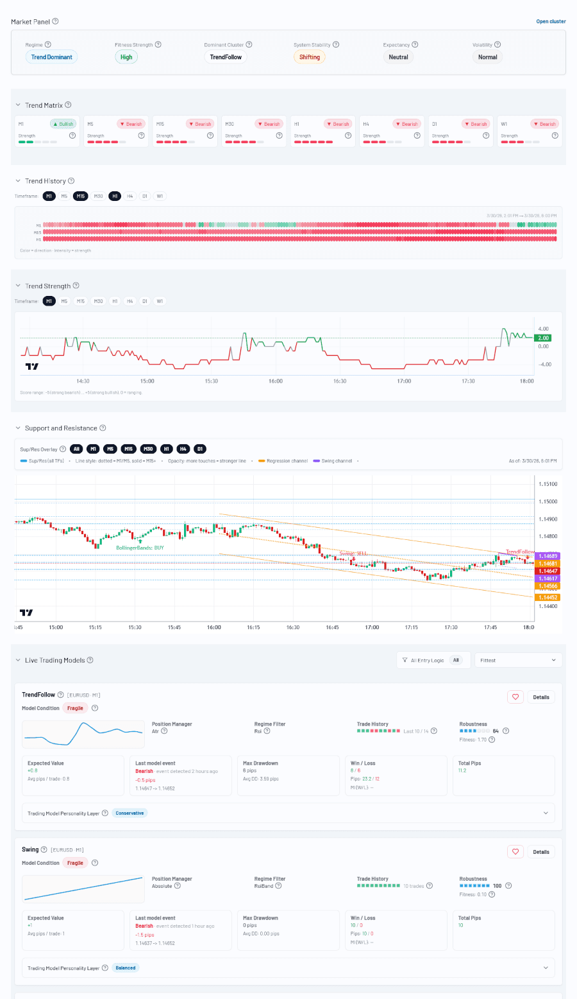Unfavorite the Swing model heart toggle
The height and width of the screenshot is (999, 577).
(x=515, y=851)
